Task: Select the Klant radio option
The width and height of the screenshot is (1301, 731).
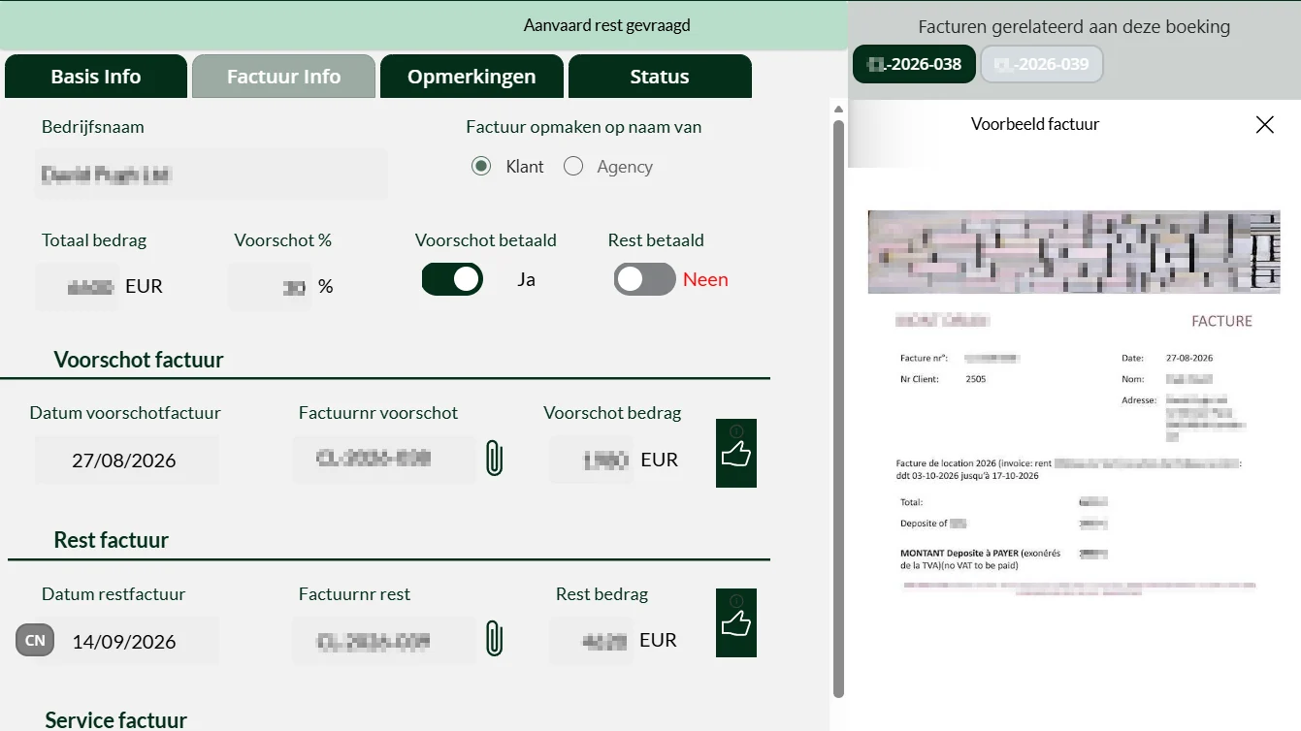Action: [x=481, y=167]
